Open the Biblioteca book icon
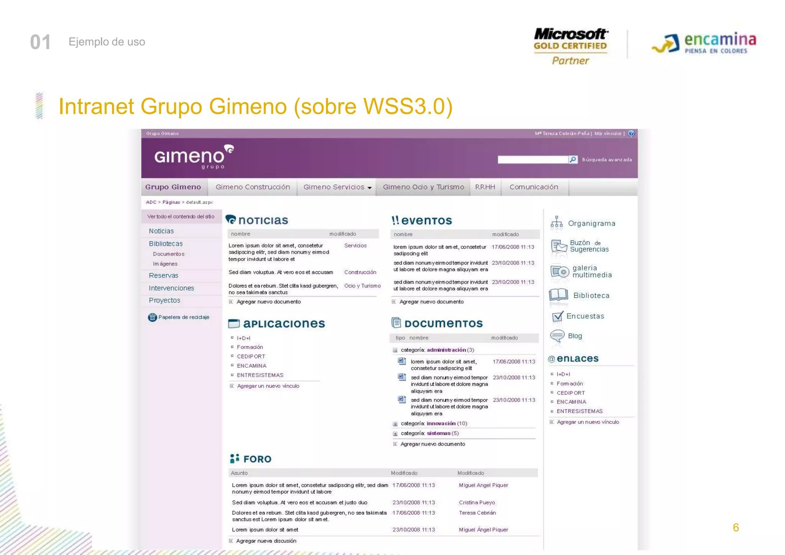The width and height of the screenshot is (785, 555). 558,295
